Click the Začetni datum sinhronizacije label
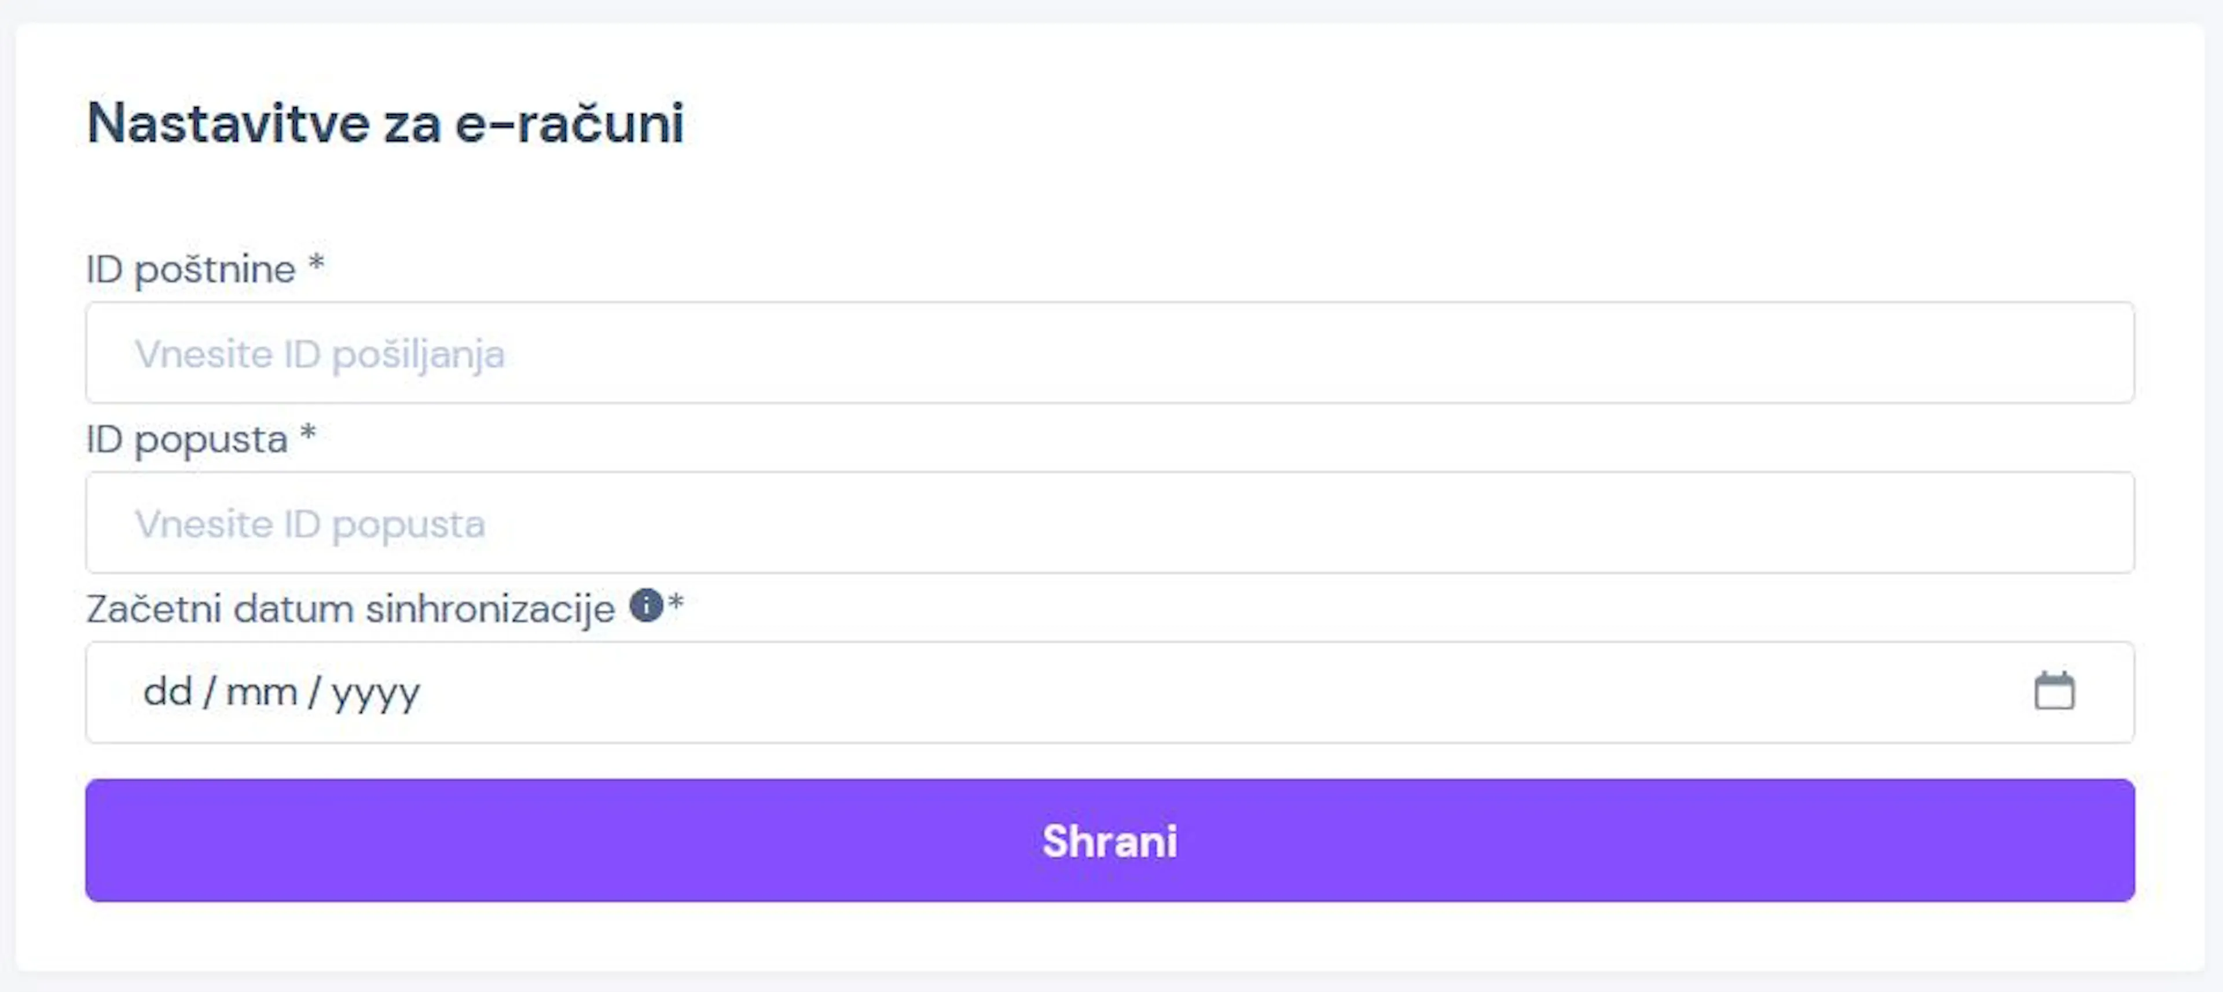The image size is (2223, 992). point(350,609)
